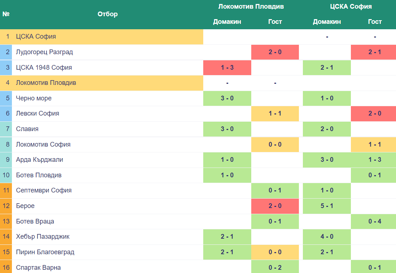396x273 pixels.
Task: Click 0 - 4 result in Ботев Враца row
Action: (374, 221)
